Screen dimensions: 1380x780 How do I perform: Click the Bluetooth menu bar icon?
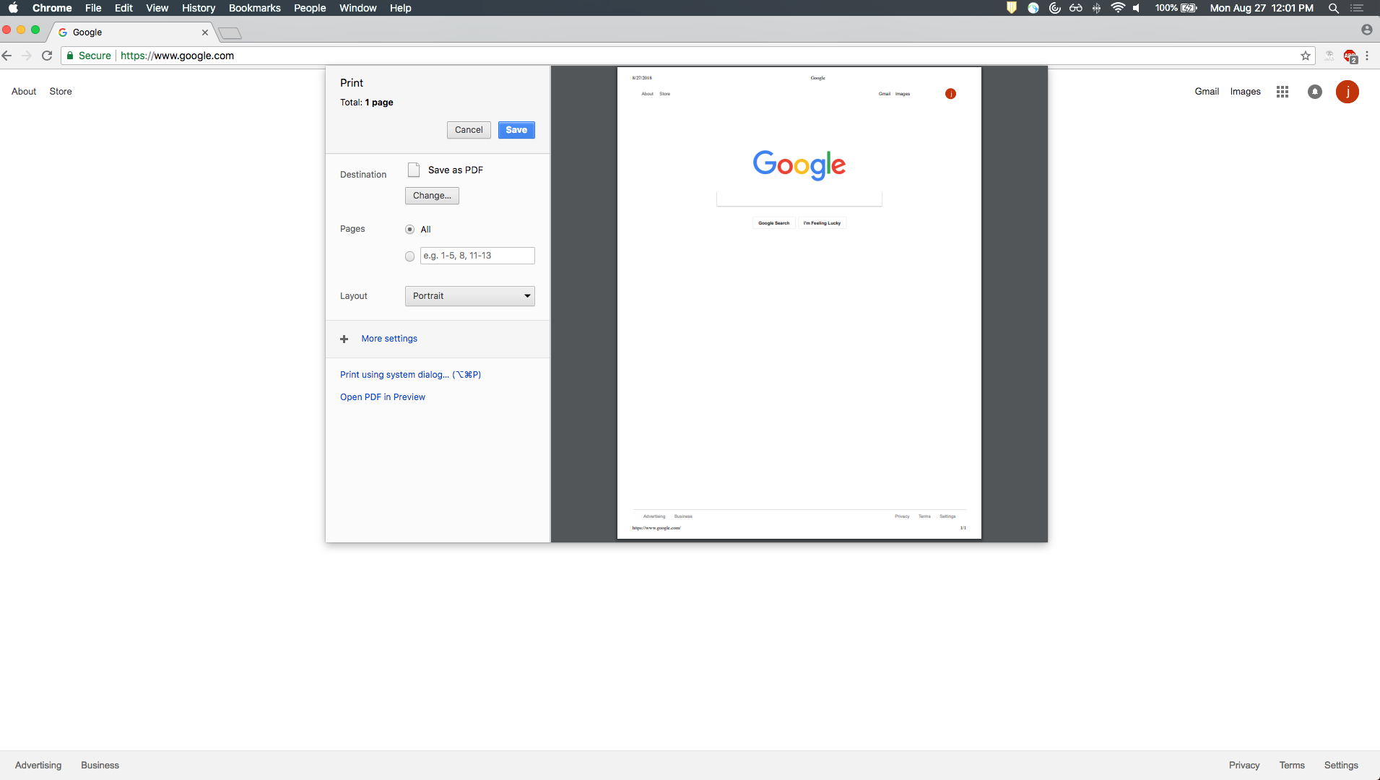coord(1096,8)
